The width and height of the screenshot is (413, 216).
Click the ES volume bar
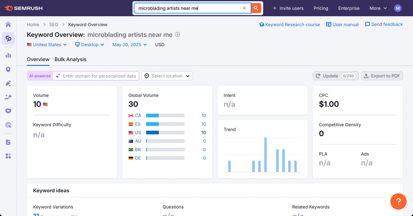pyautogui.click(x=165, y=124)
